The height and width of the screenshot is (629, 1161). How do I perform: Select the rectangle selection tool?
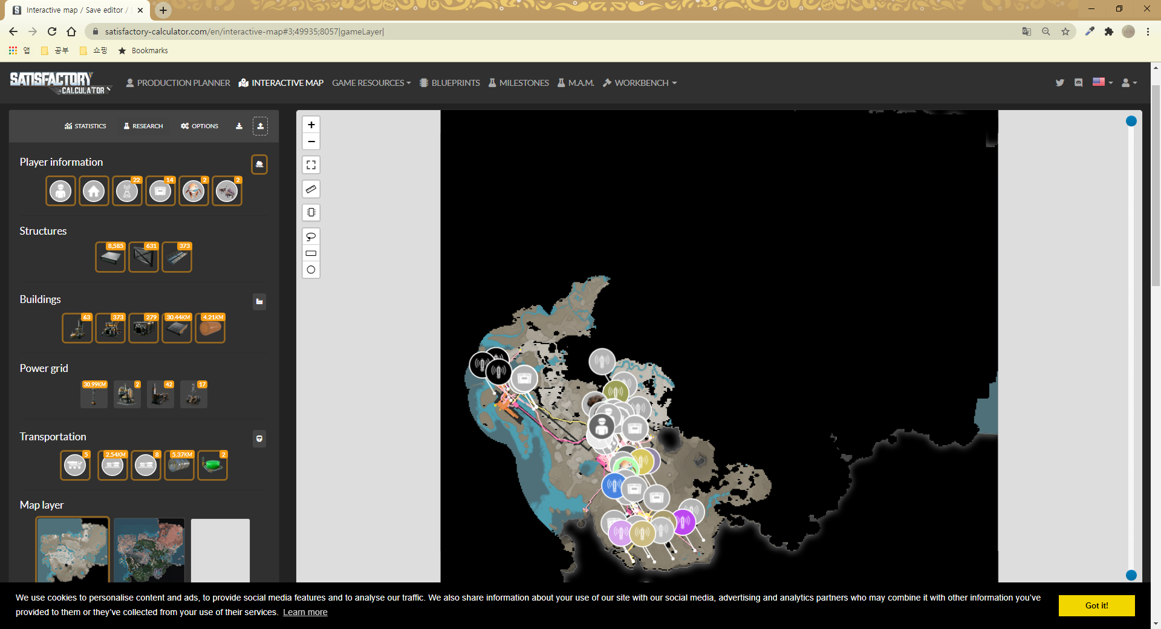311,253
